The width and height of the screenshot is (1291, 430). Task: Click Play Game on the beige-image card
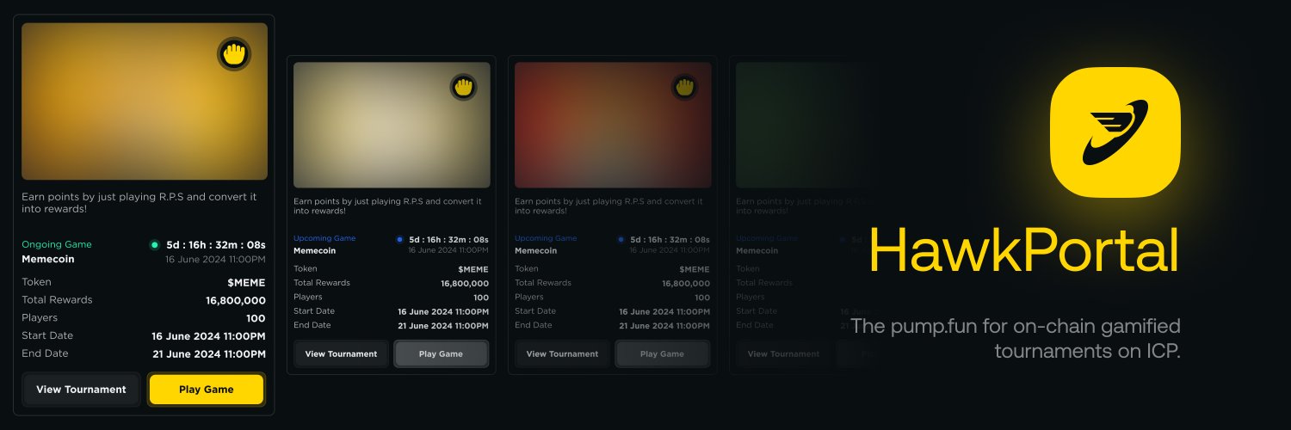pos(441,353)
